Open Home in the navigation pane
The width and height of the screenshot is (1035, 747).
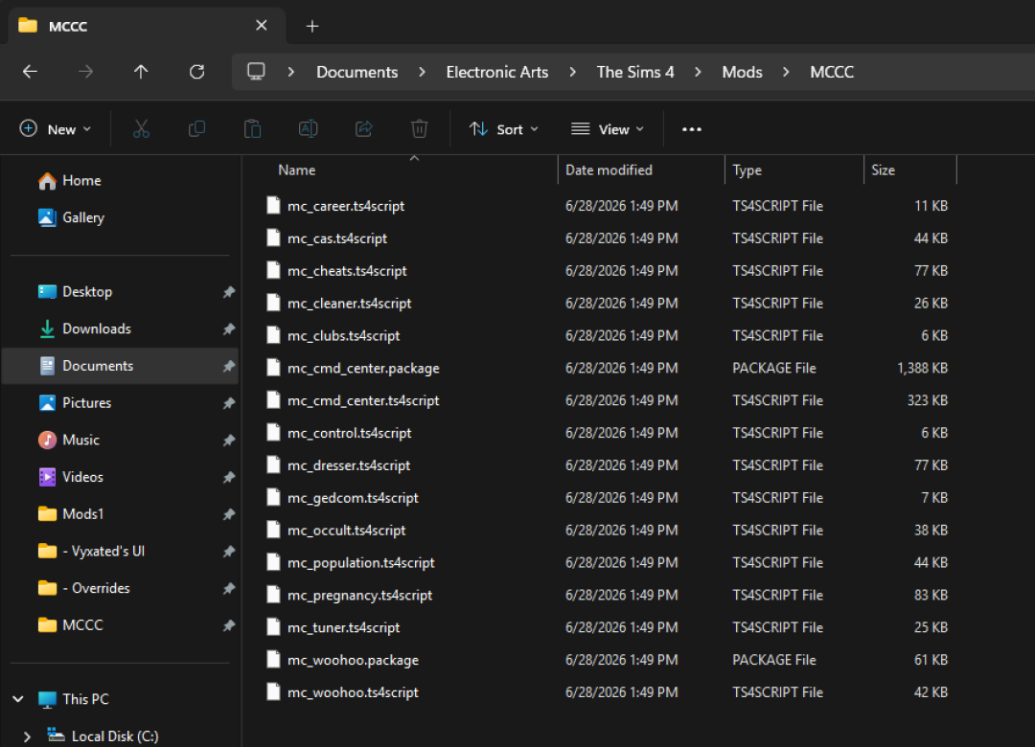tap(69, 181)
